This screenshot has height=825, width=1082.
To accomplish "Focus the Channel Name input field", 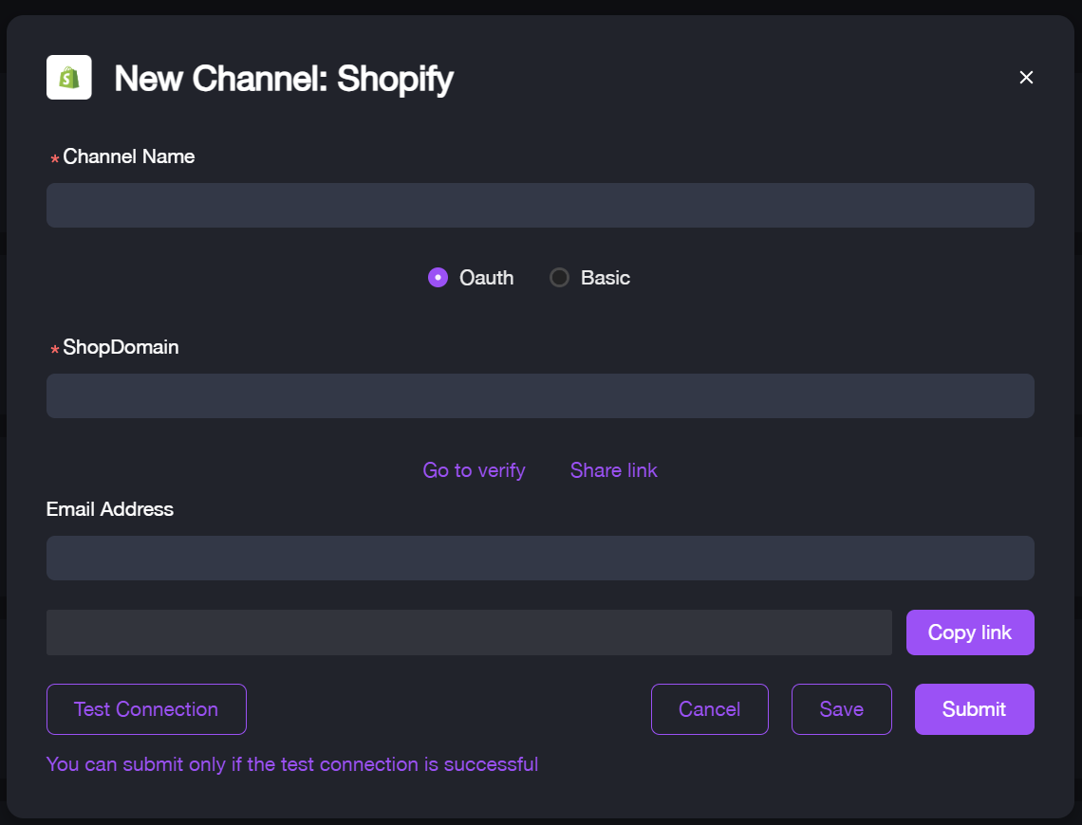I will [540, 206].
